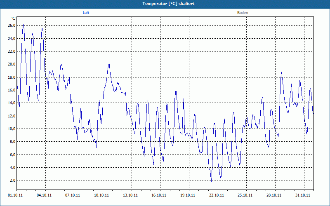The width and height of the screenshot is (330, 206).
Task: Select the y-axis value 12,0
Action: point(12,116)
